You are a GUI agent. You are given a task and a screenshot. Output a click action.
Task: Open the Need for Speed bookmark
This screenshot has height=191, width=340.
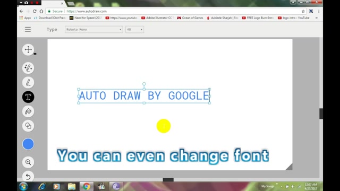click(86, 18)
